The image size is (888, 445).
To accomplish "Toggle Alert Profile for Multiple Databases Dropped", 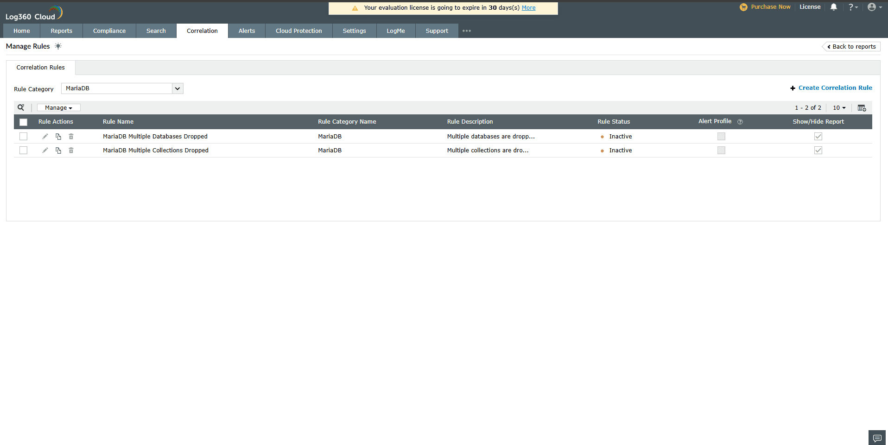I will (x=721, y=137).
